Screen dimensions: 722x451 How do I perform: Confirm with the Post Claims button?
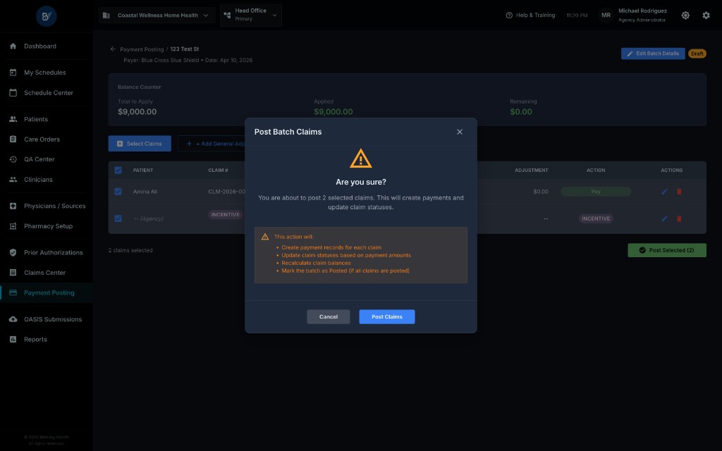coord(387,316)
